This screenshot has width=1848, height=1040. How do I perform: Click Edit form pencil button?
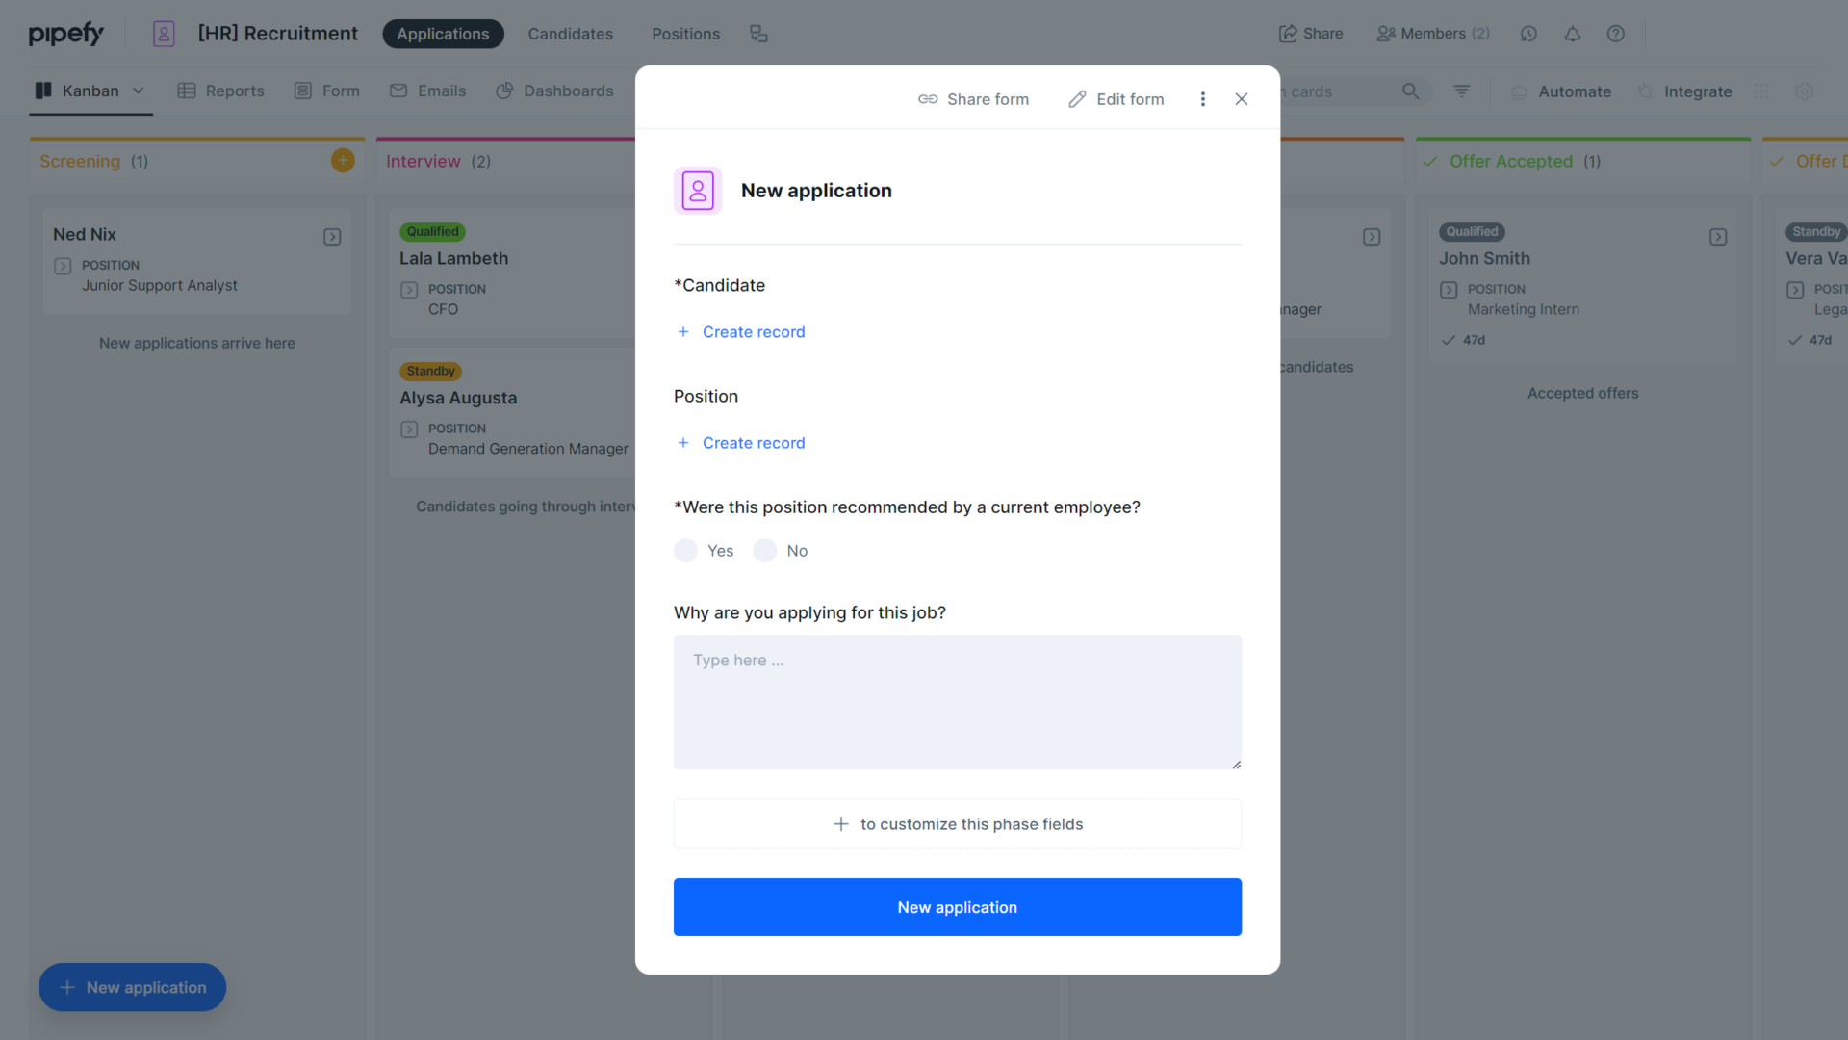tap(1116, 99)
